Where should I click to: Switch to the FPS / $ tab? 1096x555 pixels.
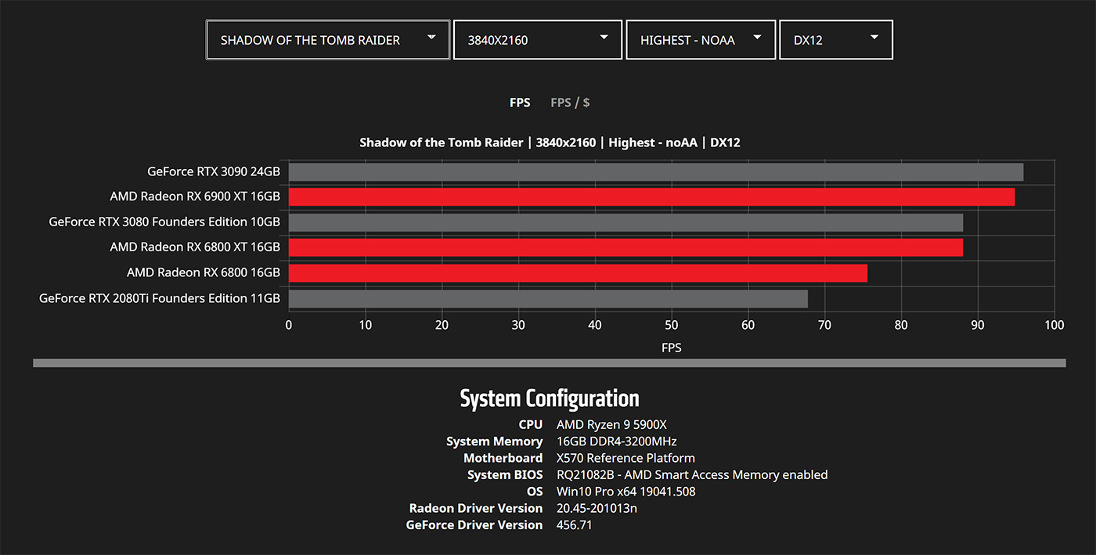(x=570, y=103)
